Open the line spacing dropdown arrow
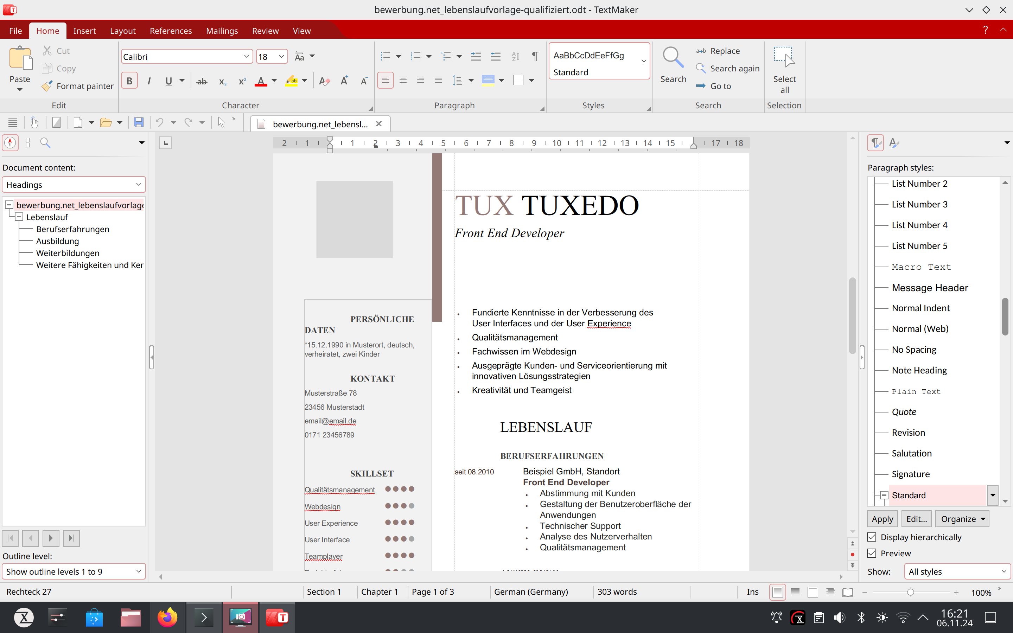This screenshot has width=1013, height=633. (x=471, y=81)
